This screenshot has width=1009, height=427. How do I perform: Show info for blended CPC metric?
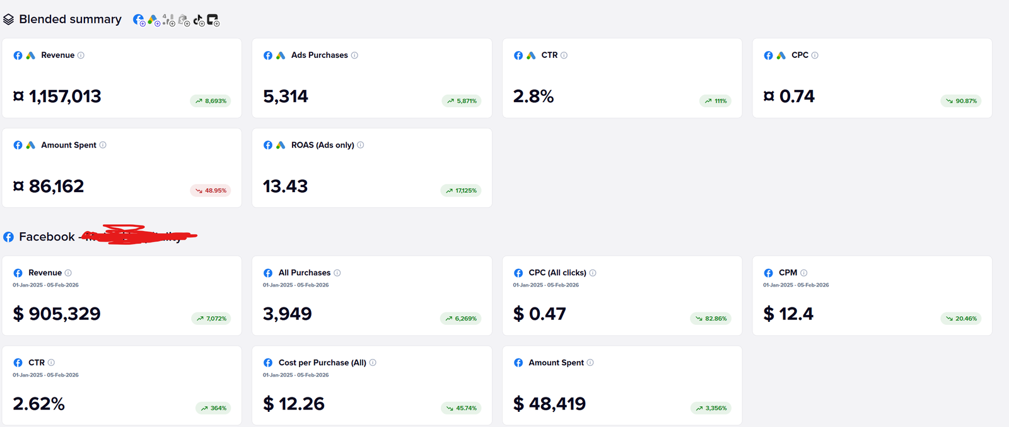pyautogui.click(x=815, y=55)
